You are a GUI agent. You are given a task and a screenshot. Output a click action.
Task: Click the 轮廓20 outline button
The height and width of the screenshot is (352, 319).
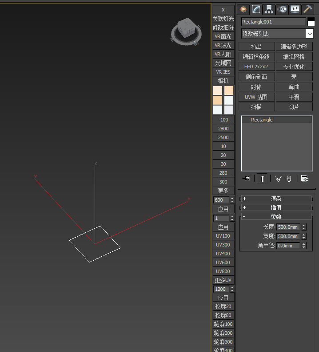coord(223,306)
